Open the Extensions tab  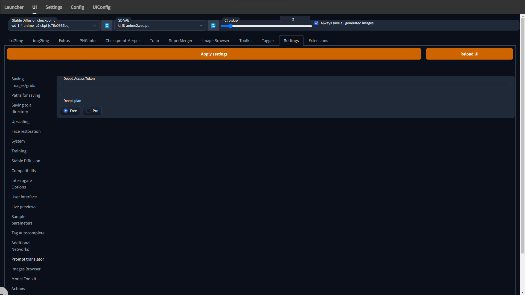click(x=318, y=40)
